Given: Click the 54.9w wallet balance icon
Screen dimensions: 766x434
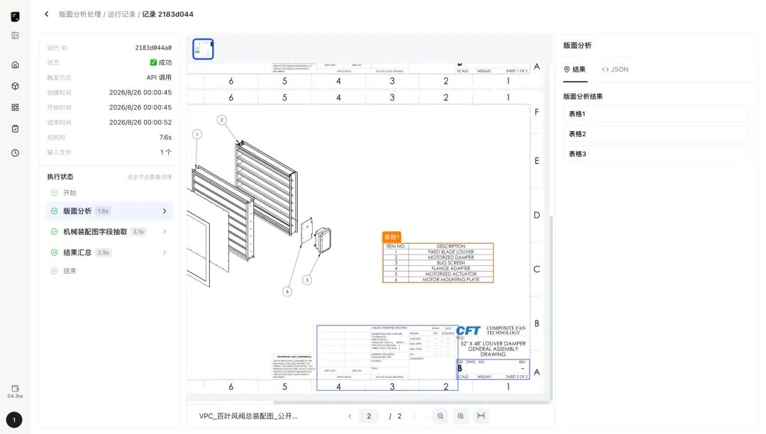Looking at the screenshot, I should pyautogui.click(x=15, y=391).
